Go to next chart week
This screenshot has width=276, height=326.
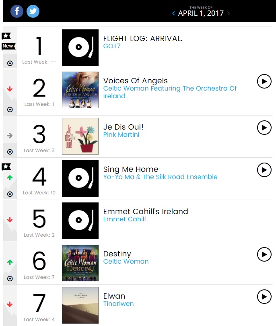(x=229, y=13)
